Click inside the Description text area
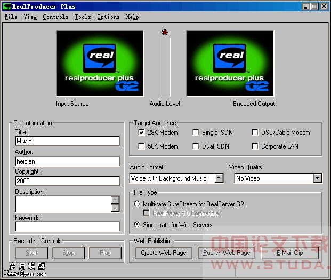 pos(63,204)
